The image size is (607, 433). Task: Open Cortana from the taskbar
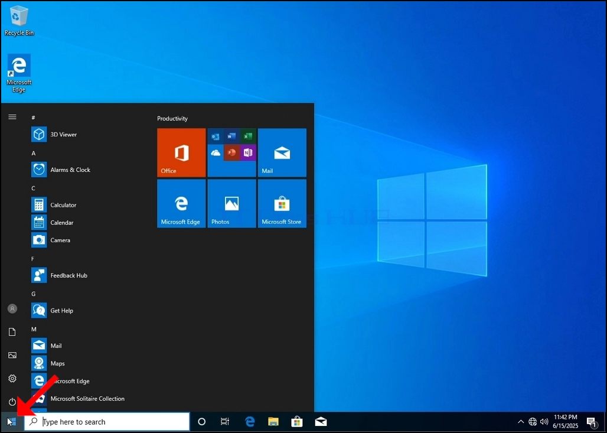tap(202, 422)
